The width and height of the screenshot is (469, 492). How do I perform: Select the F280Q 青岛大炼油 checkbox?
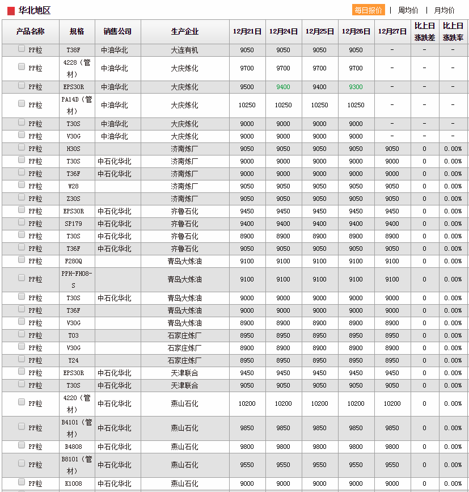tap(22, 260)
